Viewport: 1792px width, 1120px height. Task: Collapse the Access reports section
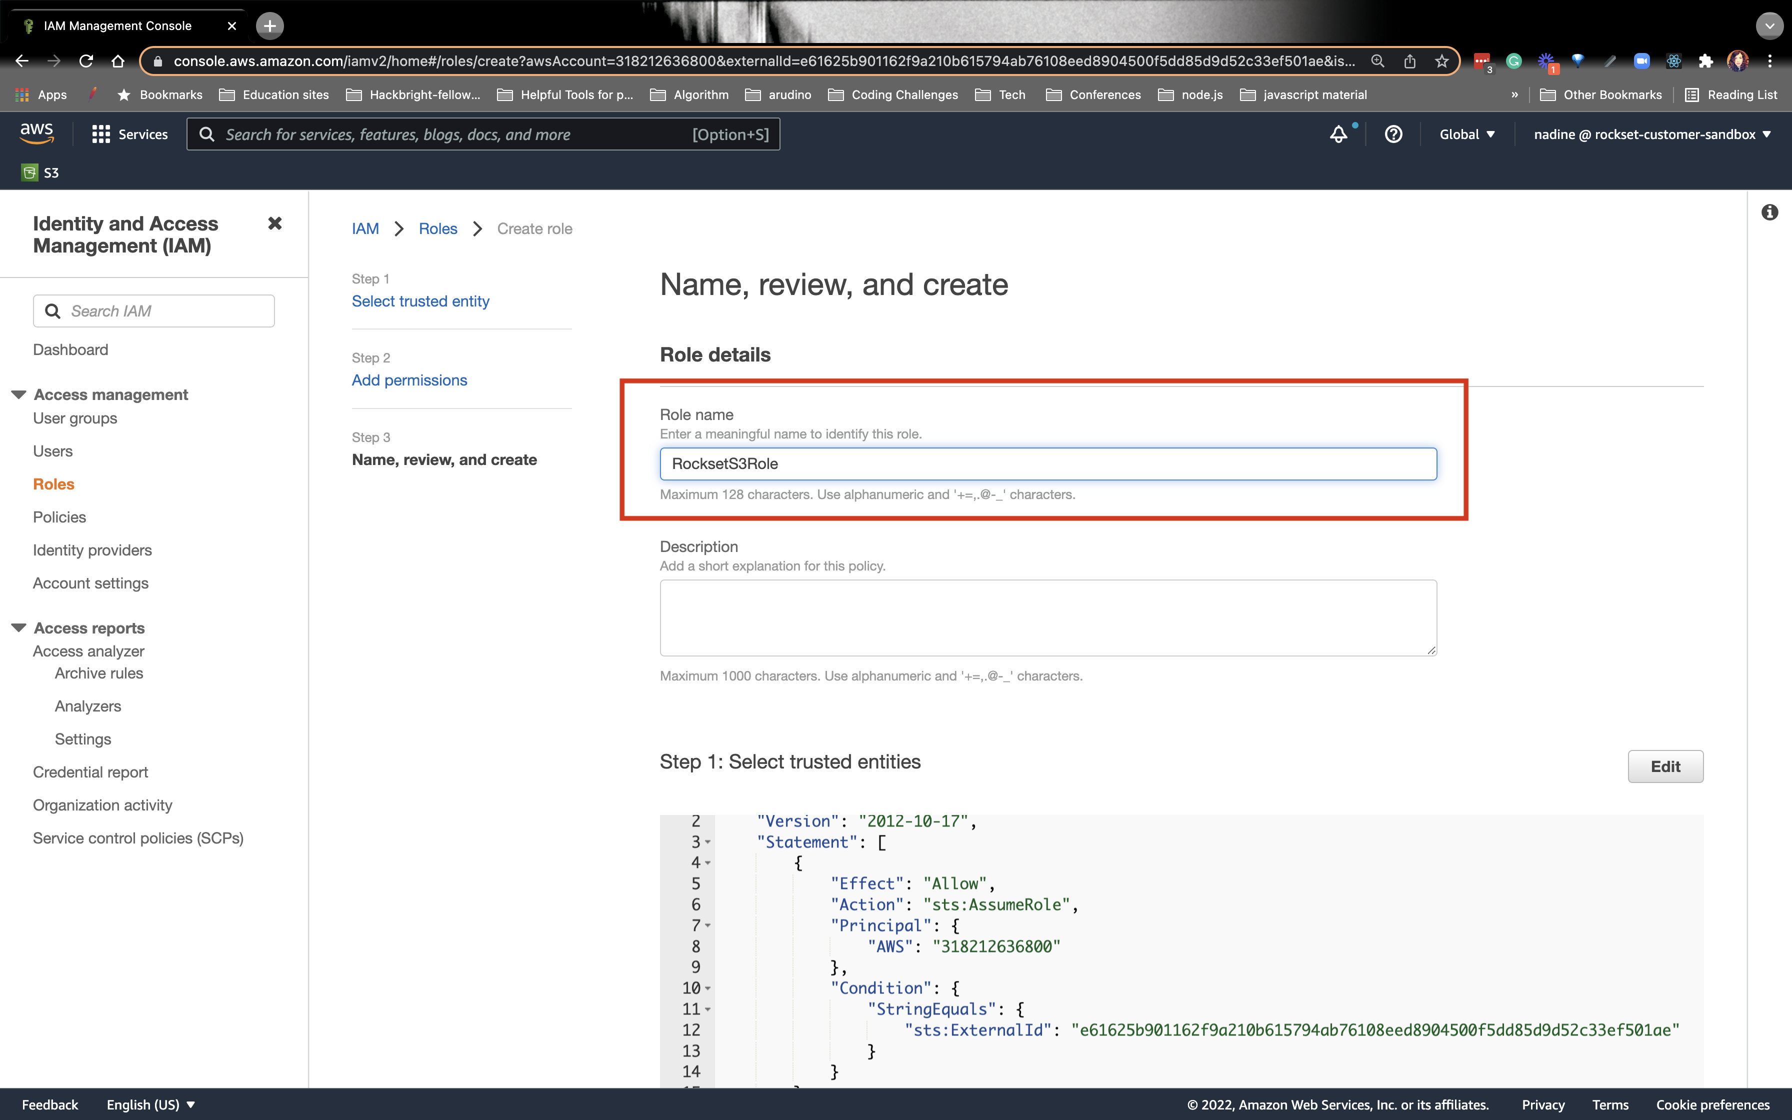tap(19, 627)
